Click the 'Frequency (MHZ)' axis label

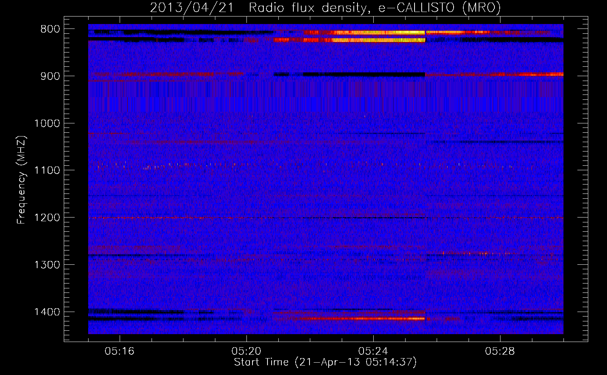click(x=21, y=180)
